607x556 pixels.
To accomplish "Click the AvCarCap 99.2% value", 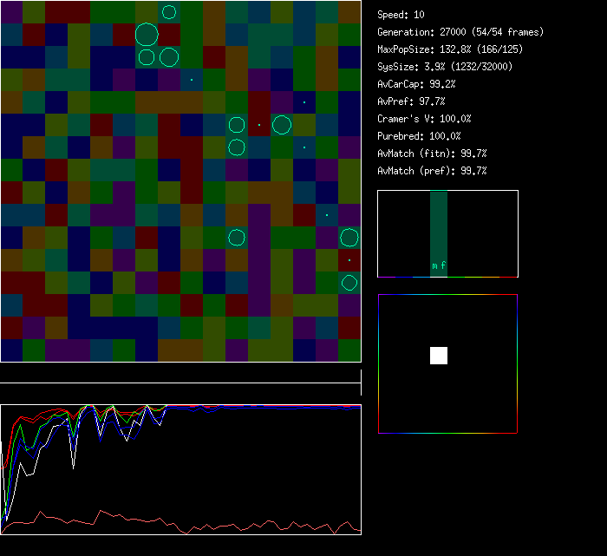I will (x=416, y=84).
